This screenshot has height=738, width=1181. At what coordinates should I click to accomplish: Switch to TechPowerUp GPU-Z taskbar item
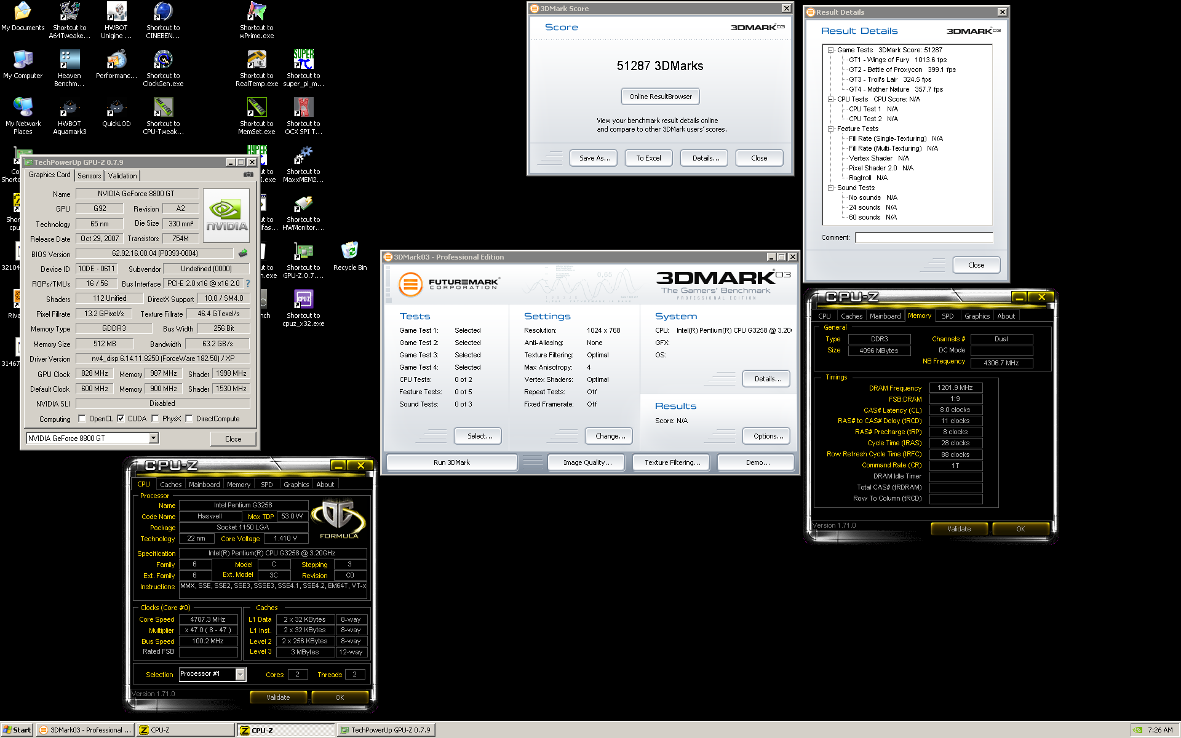386,730
